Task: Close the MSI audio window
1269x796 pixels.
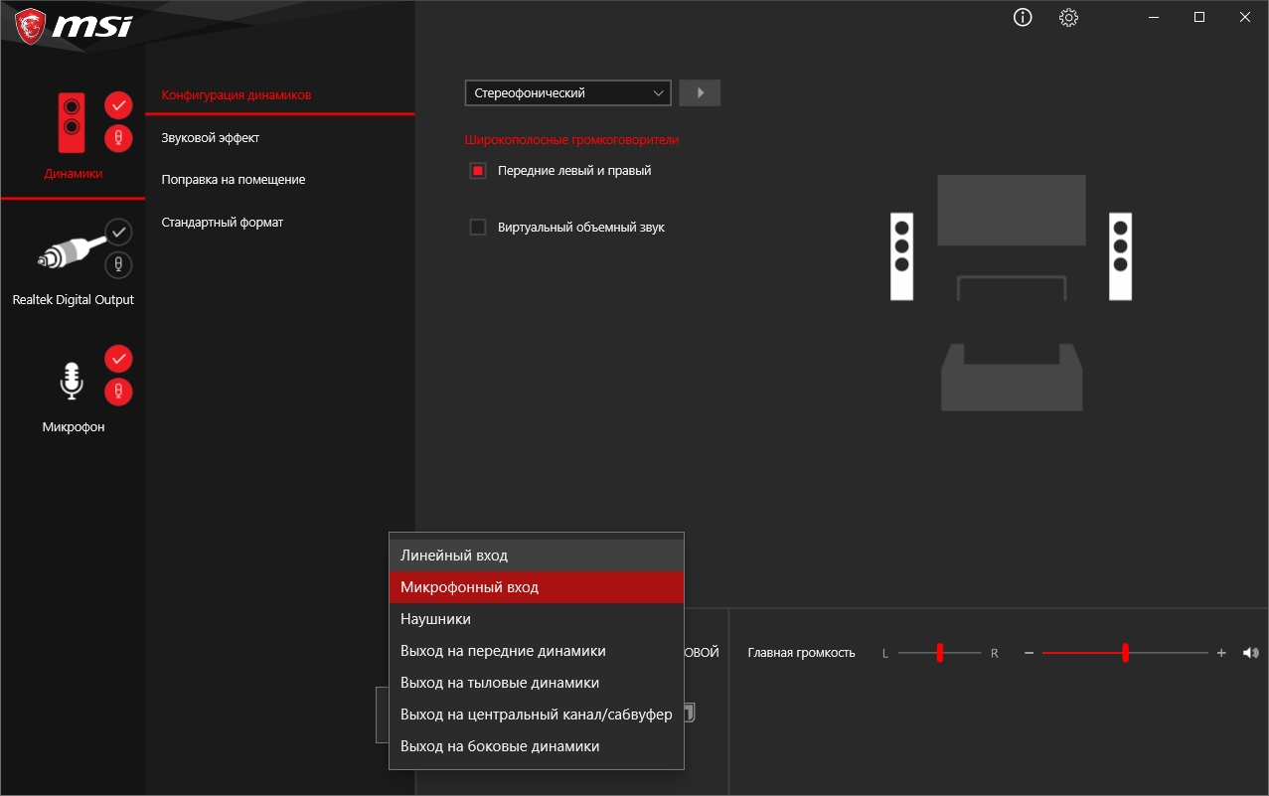Action: tap(1245, 17)
